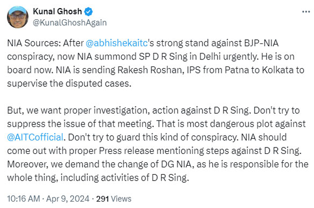Click the blue verified badge

tap(88, 12)
